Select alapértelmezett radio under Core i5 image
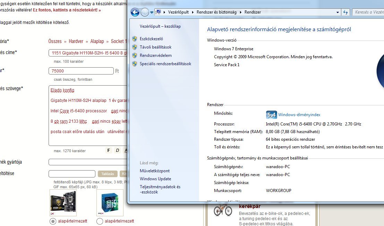384x226 pixels. coord(100,221)
